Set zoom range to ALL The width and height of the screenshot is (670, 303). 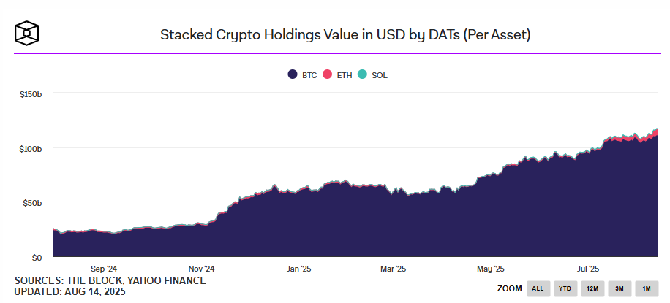[538, 289]
